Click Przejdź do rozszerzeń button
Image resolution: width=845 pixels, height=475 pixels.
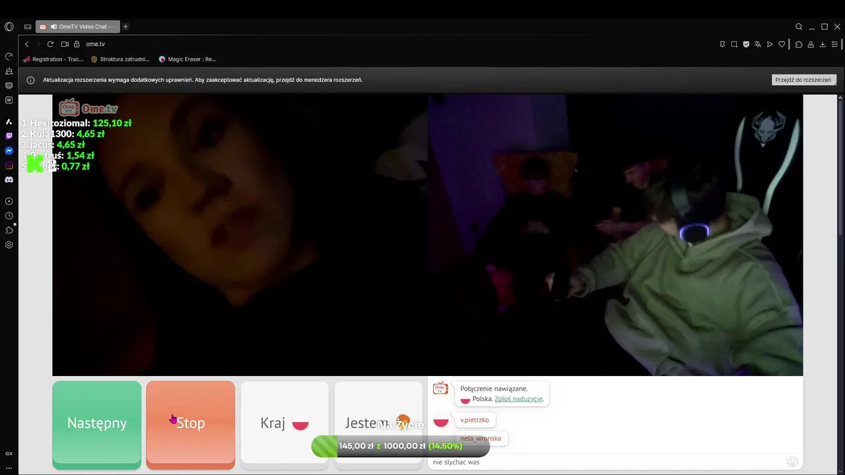pos(803,80)
